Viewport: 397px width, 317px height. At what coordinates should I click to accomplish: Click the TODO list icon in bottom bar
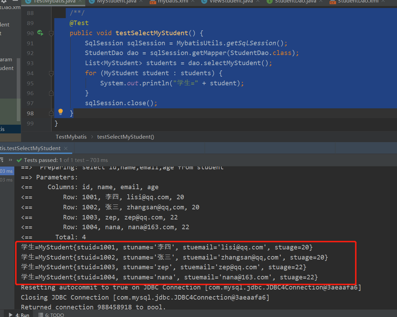tap(41, 315)
